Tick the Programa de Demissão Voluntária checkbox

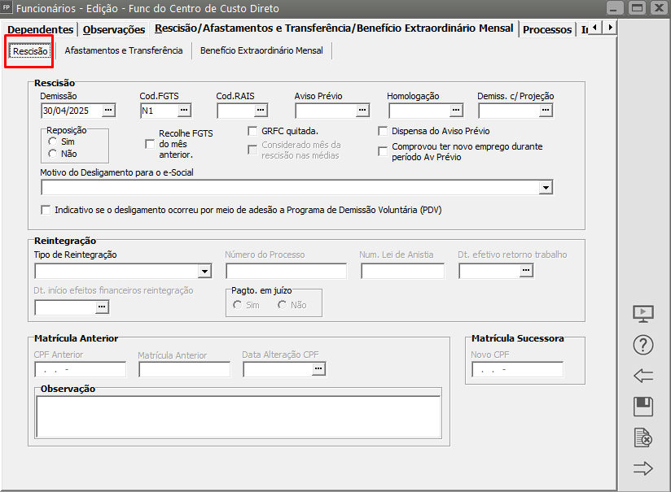coord(46,210)
